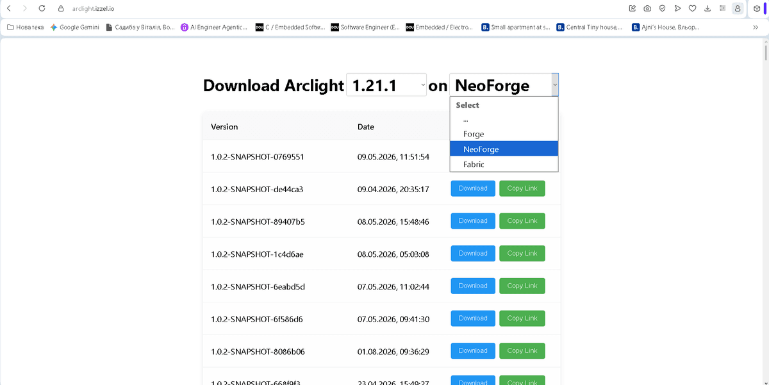Download build 1.0.2-SNAPSHOT-8086b06
769x385 pixels.
point(473,351)
